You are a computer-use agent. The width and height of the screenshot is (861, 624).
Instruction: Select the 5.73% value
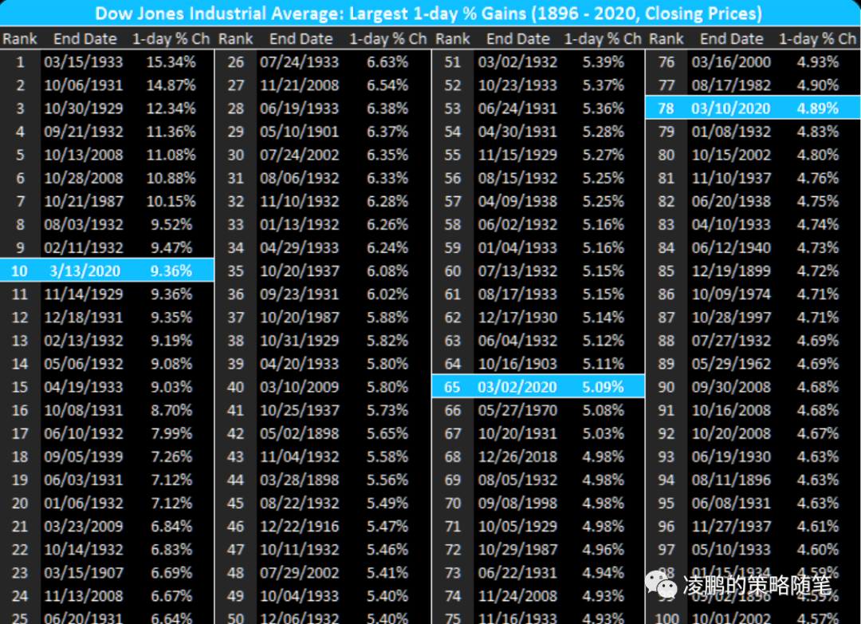click(387, 410)
